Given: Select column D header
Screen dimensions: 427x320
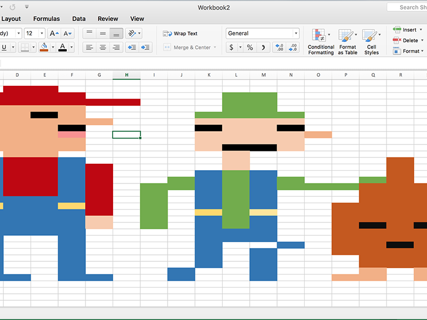Looking at the screenshot, I should [x=17, y=75].
